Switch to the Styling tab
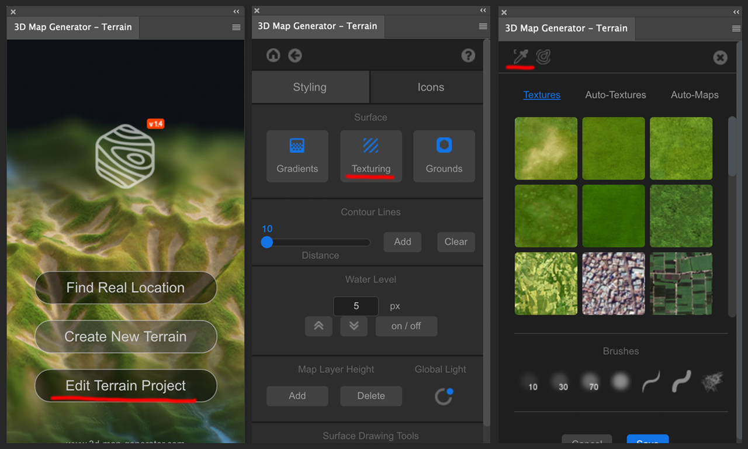This screenshot has width=748, height=449. (x=310, y=87)
